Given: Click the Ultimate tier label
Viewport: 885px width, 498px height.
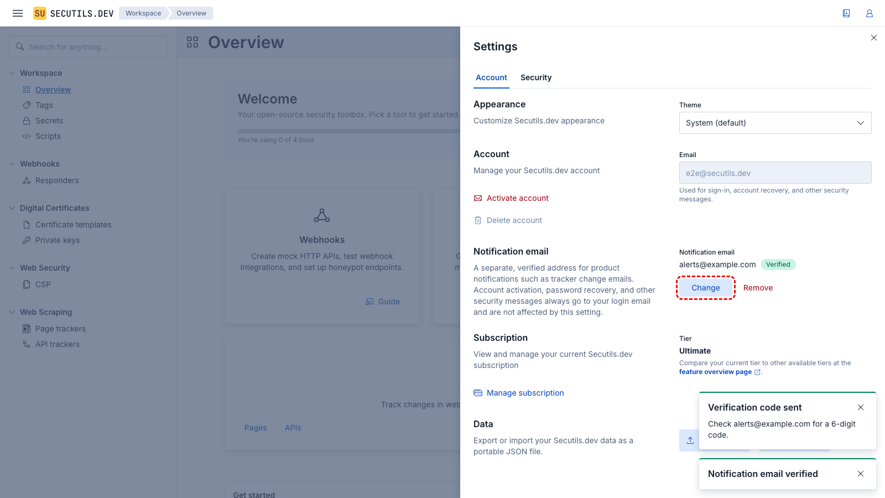Looking at the screenshot, I should point(695,351).
